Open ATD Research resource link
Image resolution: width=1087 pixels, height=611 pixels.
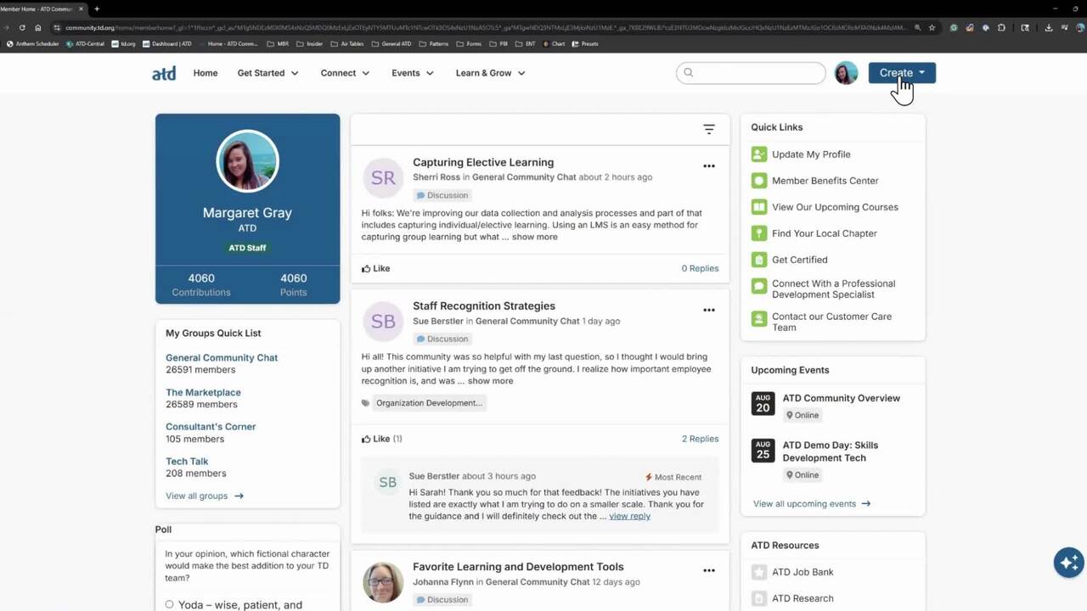(x=803, y=598)
